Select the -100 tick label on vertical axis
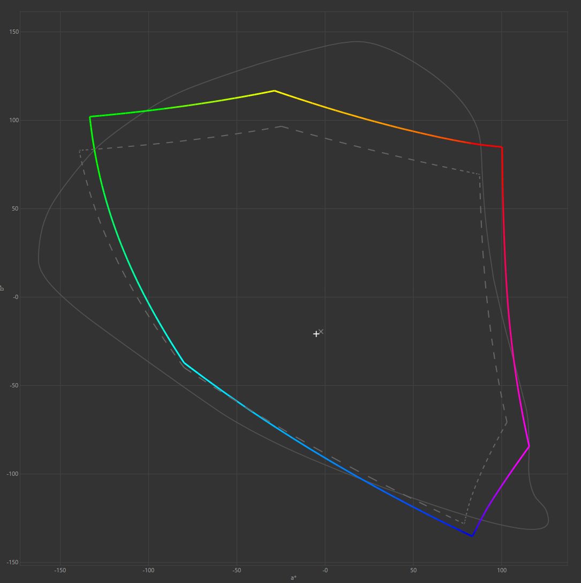The width and height of the screenshot is (581, 583). [13, 474]
